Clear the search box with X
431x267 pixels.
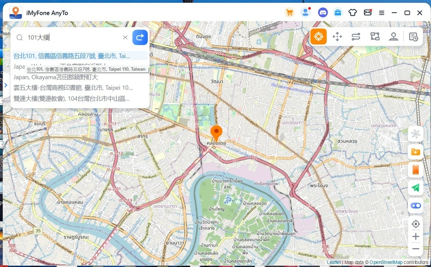(x=125, y=37)
